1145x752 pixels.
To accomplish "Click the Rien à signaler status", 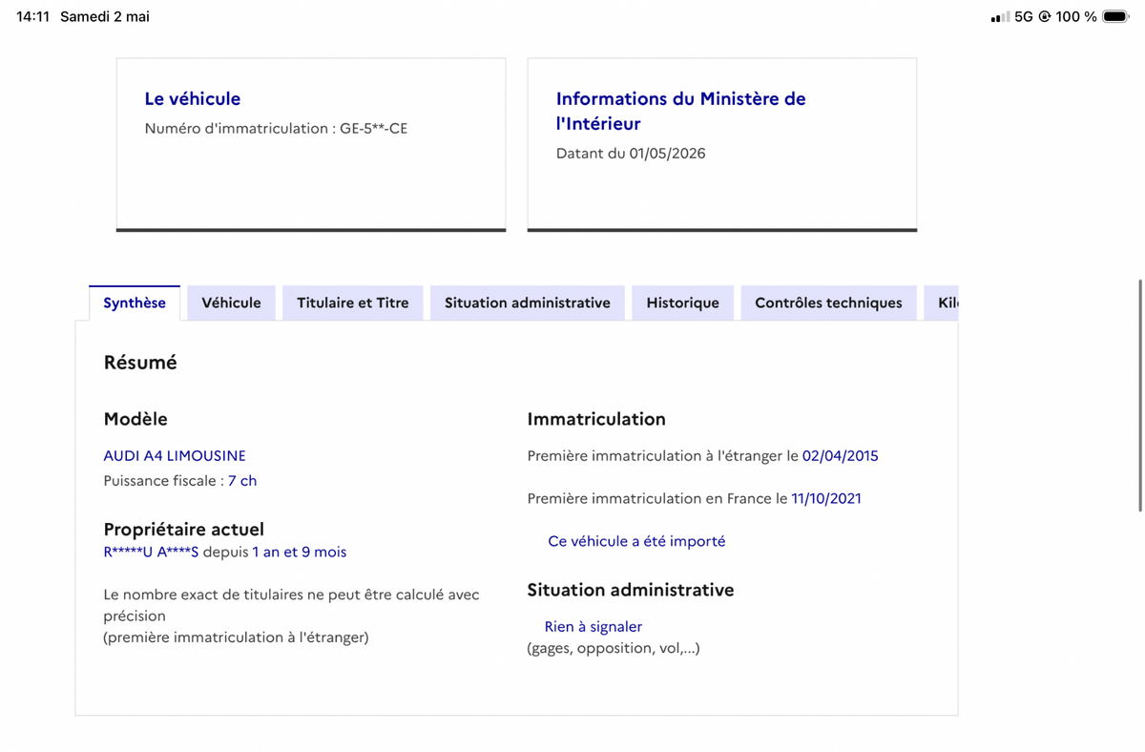I will [593, 627].
